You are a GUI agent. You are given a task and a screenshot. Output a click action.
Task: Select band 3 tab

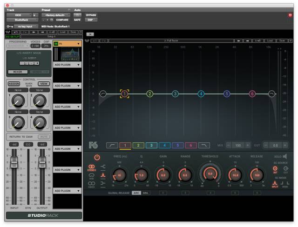click(x=151, y=146)
